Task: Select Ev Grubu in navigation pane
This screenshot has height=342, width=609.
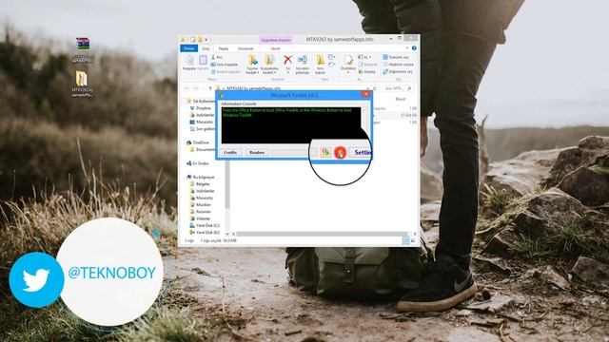Action: 198,163
